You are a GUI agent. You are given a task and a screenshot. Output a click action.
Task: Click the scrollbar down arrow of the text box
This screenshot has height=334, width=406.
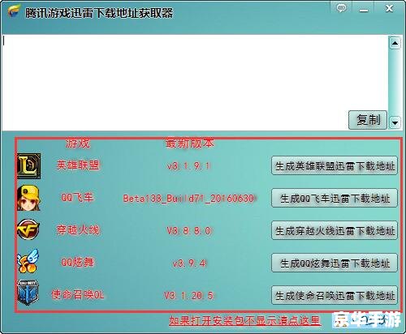coord(395,123)
